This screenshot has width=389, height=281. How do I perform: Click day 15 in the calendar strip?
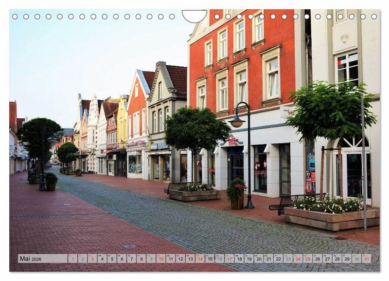[210, 259]
